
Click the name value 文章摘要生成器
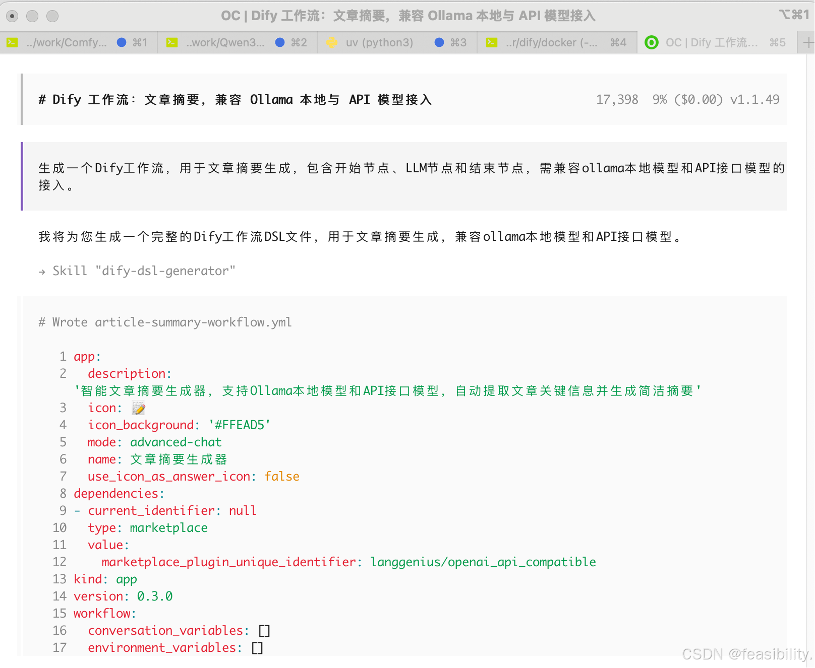(179, 459)
